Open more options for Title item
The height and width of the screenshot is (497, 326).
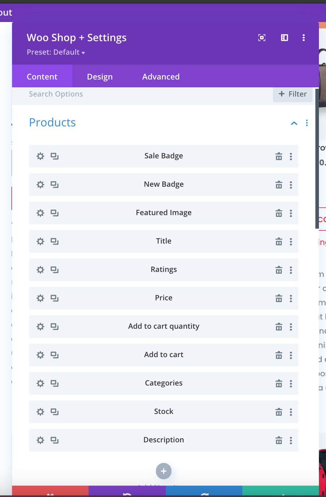[291, 241]
